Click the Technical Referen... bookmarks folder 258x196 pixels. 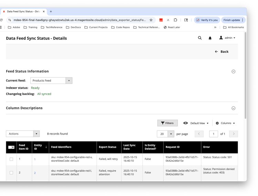click(x=147, y=27)
